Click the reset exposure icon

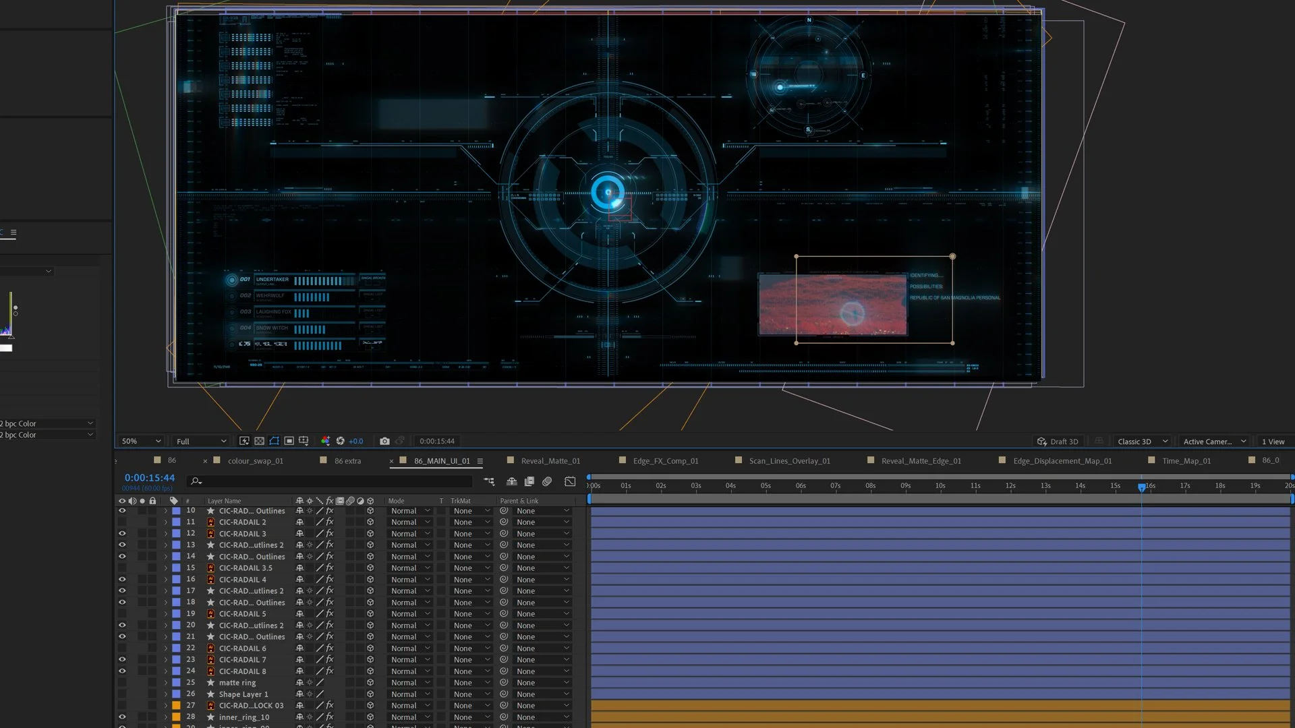341,442
